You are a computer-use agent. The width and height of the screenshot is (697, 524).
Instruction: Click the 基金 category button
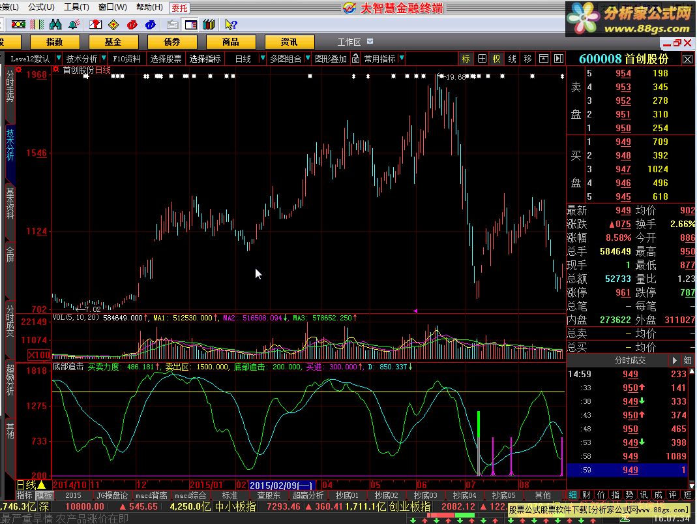(113, 42)
